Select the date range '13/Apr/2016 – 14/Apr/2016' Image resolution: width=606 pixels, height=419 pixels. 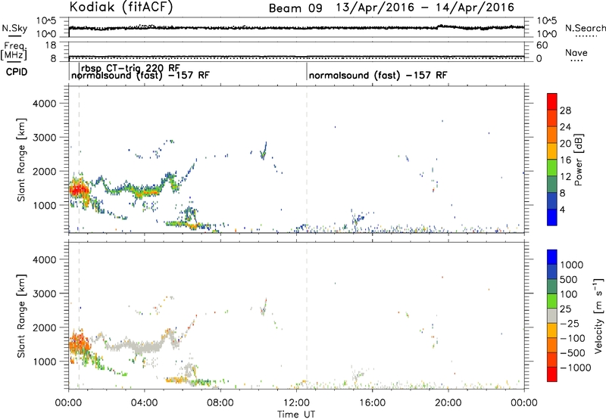click(425, 8)
